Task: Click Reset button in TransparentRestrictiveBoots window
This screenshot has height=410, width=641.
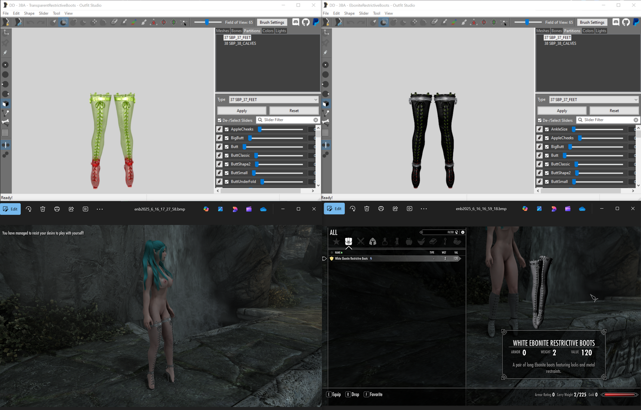Action: (x=294, y=111)
